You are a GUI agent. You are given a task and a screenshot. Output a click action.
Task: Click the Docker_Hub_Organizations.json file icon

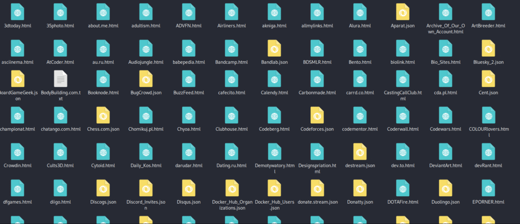click(x=232, y=188)
